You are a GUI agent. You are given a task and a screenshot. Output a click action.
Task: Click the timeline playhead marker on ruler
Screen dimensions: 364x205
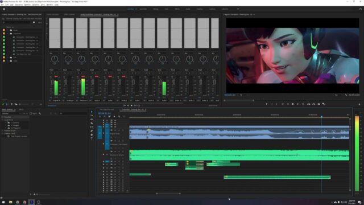click(x=321, y=116)
